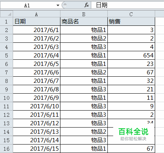This screenshot has width=164, height=153.
Task: Select column A header
Action: point(37,14)
